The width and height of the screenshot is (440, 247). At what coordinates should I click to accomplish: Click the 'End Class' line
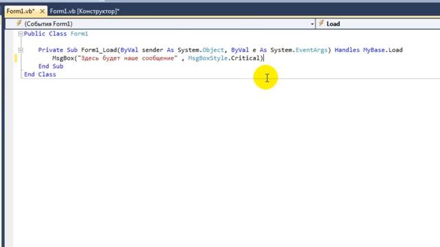(40, 74)
